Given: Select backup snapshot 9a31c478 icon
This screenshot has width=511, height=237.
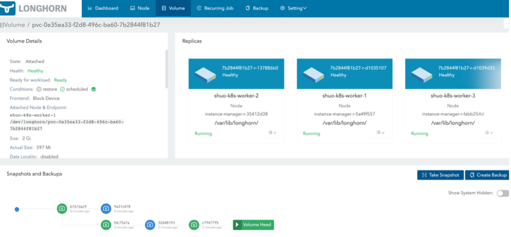Looking at the screenshot, I should (106, 209).
